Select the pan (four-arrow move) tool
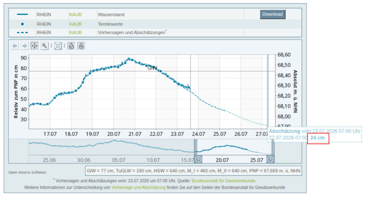 click(x=35, y=46)
